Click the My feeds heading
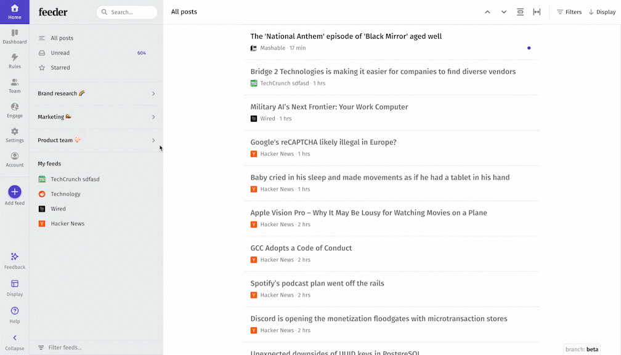 [x=49, y=164]
